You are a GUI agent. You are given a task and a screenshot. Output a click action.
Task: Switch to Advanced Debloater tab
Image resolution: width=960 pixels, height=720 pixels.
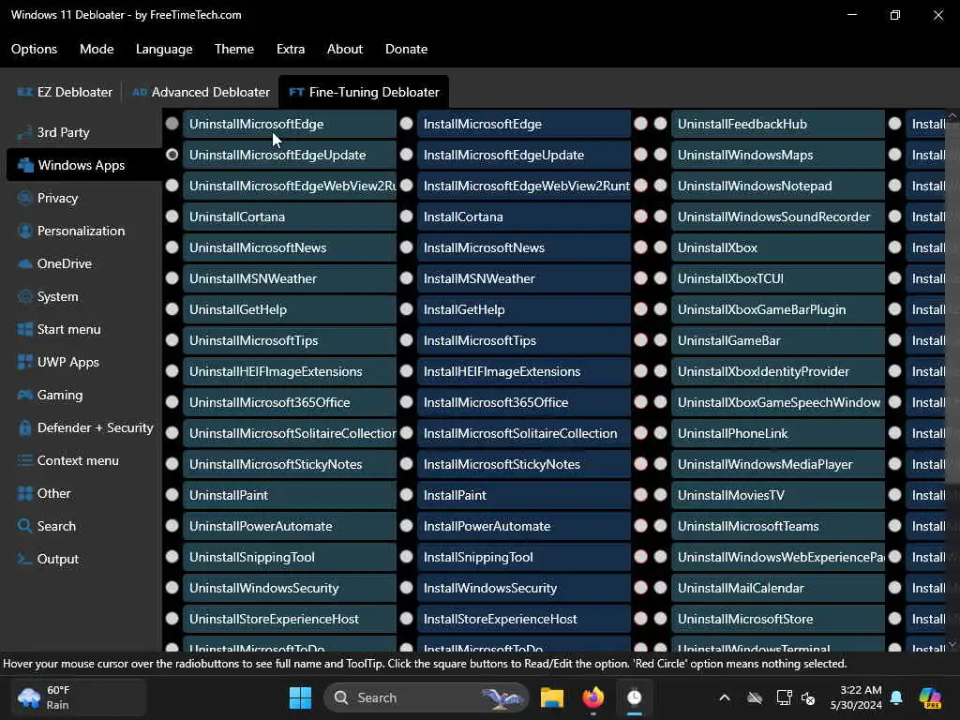(201, 92)
